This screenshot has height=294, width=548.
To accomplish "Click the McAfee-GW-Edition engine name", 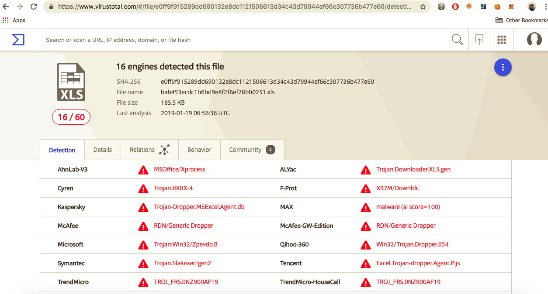I will click(x=307, y=226).
